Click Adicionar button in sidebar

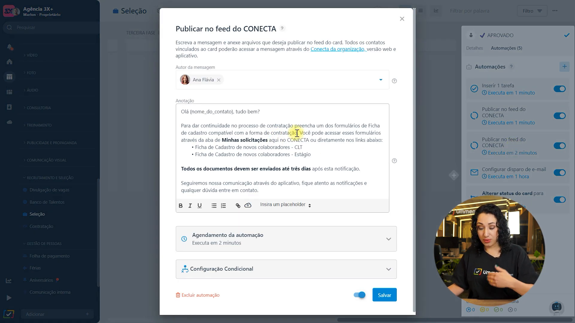click(x=57, y=314)
